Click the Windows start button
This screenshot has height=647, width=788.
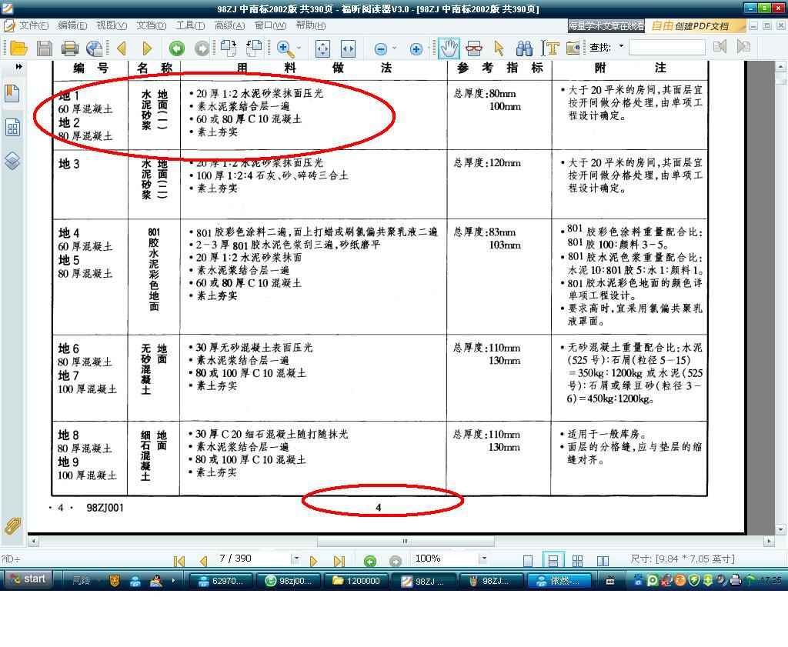[28, 579]
